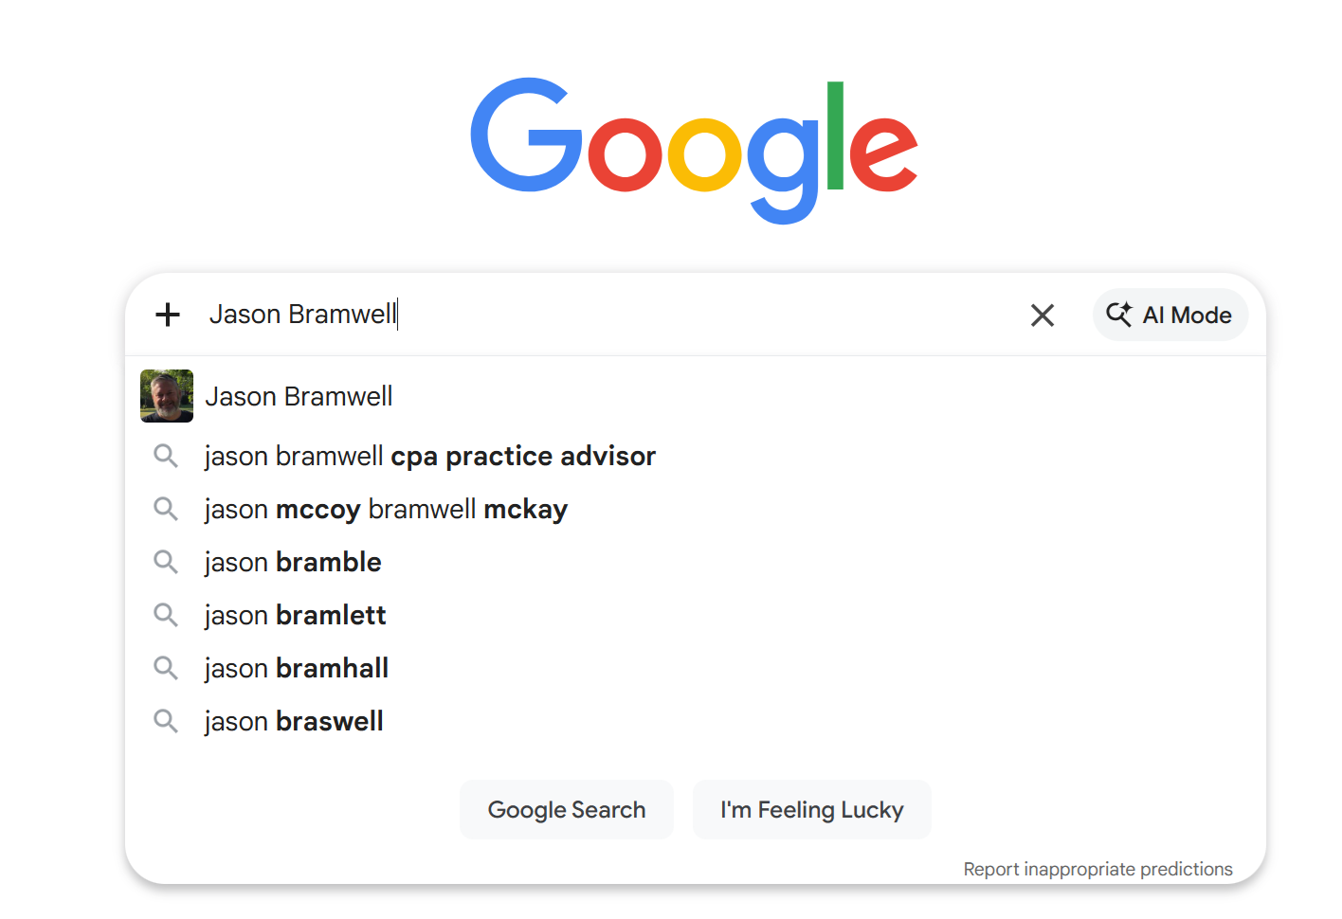The width and height of the screenshot is (1342, 919).
Task: Select the jason bramhall suggestion
Action: 296,668
